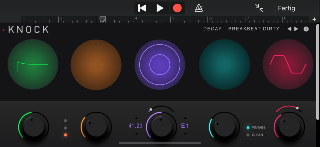
Task: Open the DECAP - BREAKBEAT DIRTY preset name
Action: tap(242, 29)
